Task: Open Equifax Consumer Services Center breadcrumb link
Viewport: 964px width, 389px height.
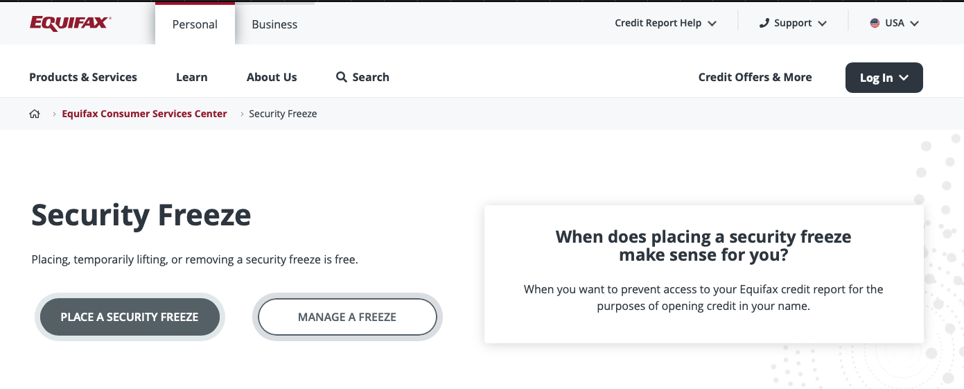Action: [x=144, y=114]
